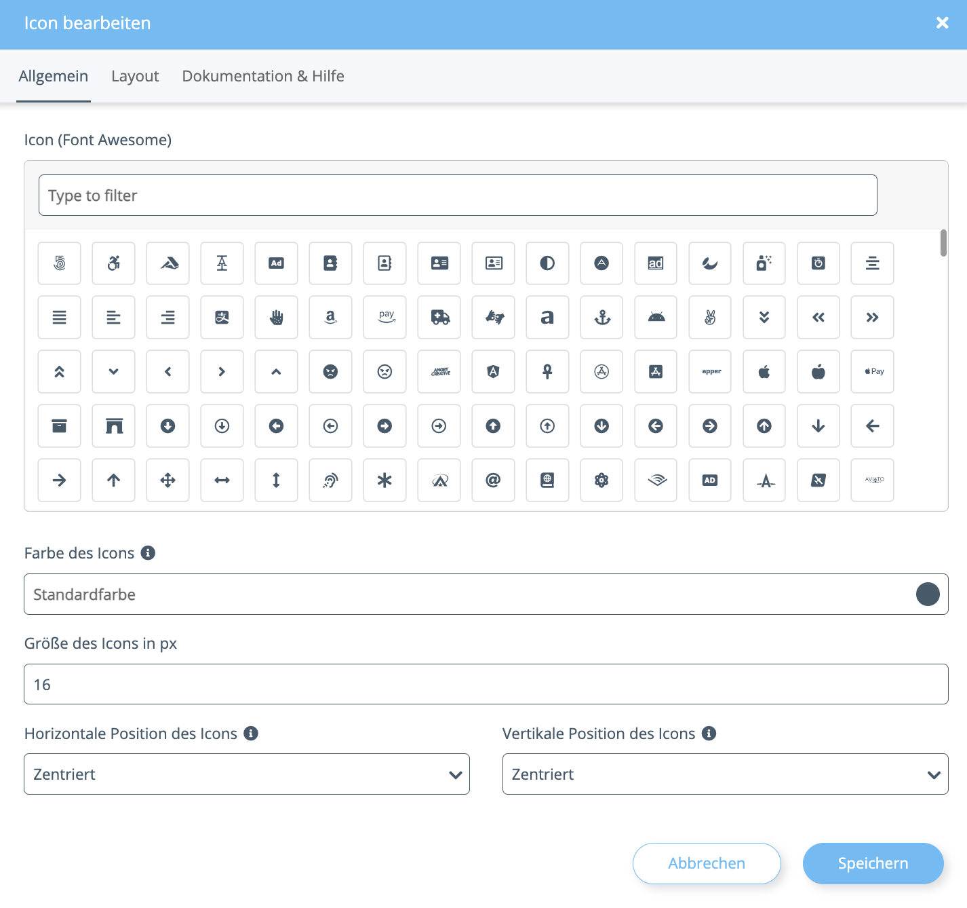967x908 pixels.
Task: Choose the 'apper' logo icon
Action: tap(710, 372)
